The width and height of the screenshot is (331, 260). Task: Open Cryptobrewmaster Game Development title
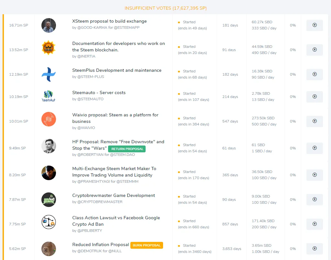coord(114,195)
